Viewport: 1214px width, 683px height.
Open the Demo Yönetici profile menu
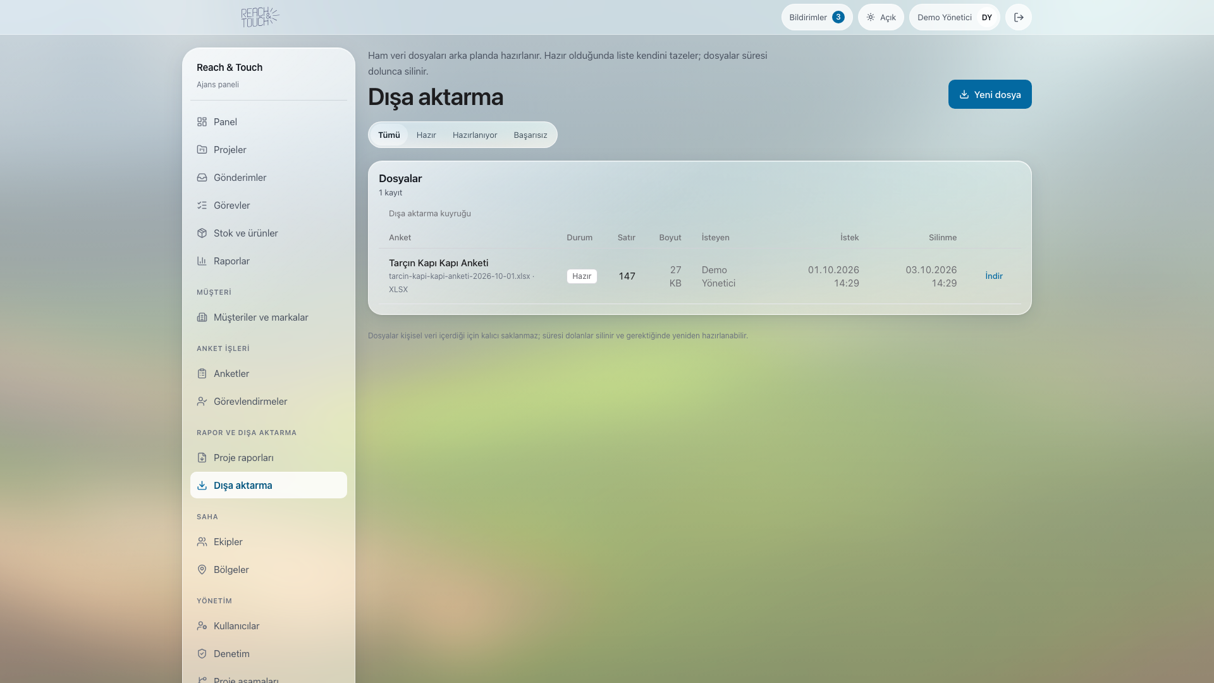[955, 17]
